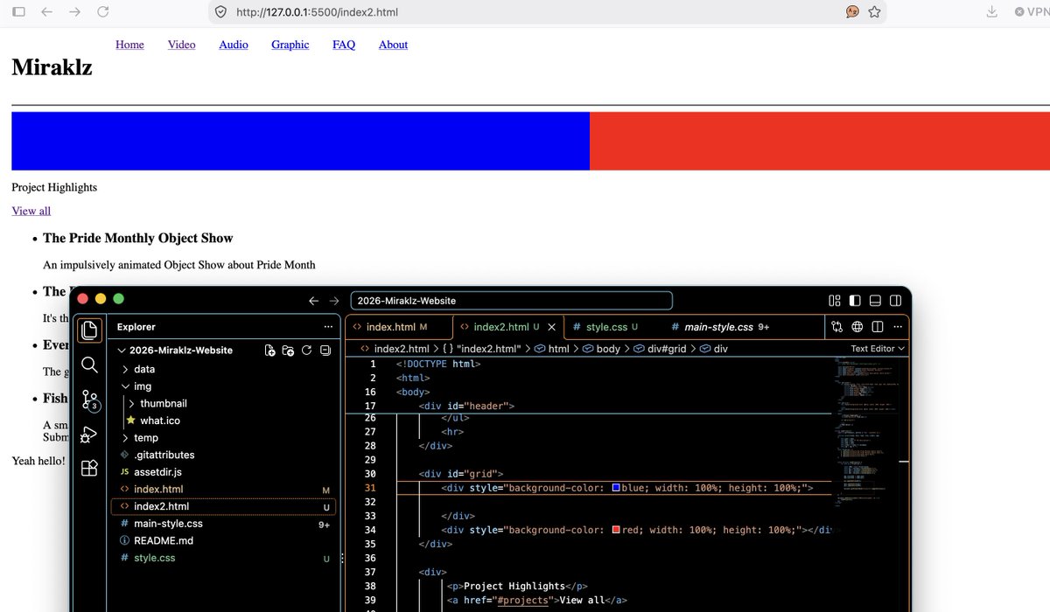The image size is (1050, 612).
Task: Open main-style.css in the Explorer tree
Action: (168, 524)
